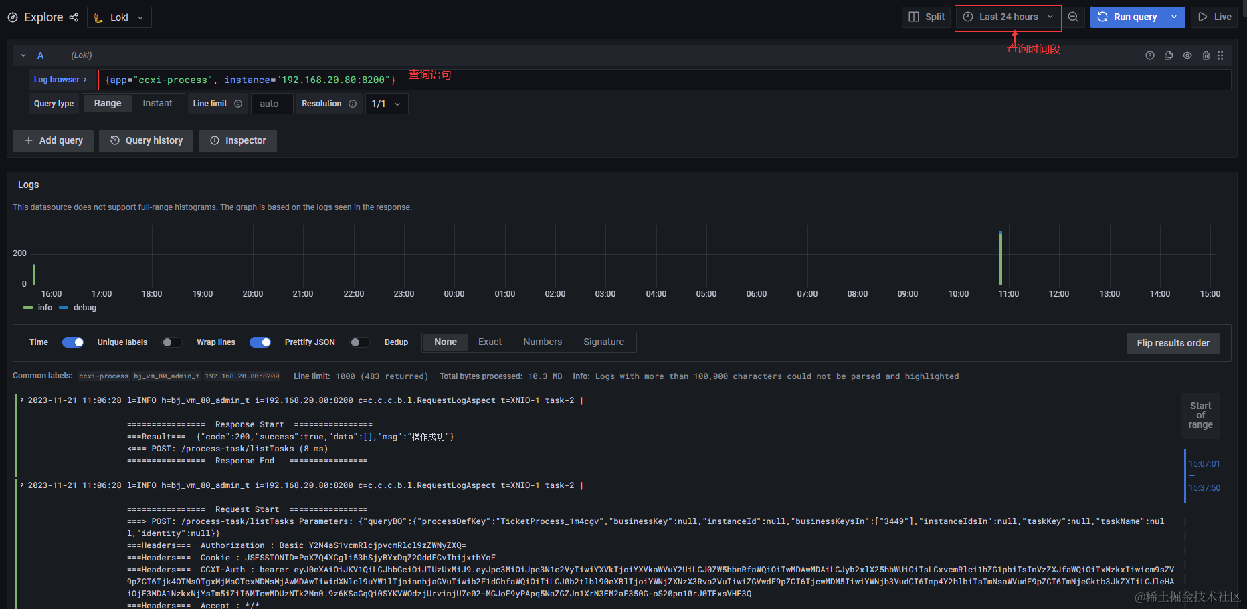Click Flip results order button
The width and height of the screenshot is (1247, 609).
tap(1173, 344)
